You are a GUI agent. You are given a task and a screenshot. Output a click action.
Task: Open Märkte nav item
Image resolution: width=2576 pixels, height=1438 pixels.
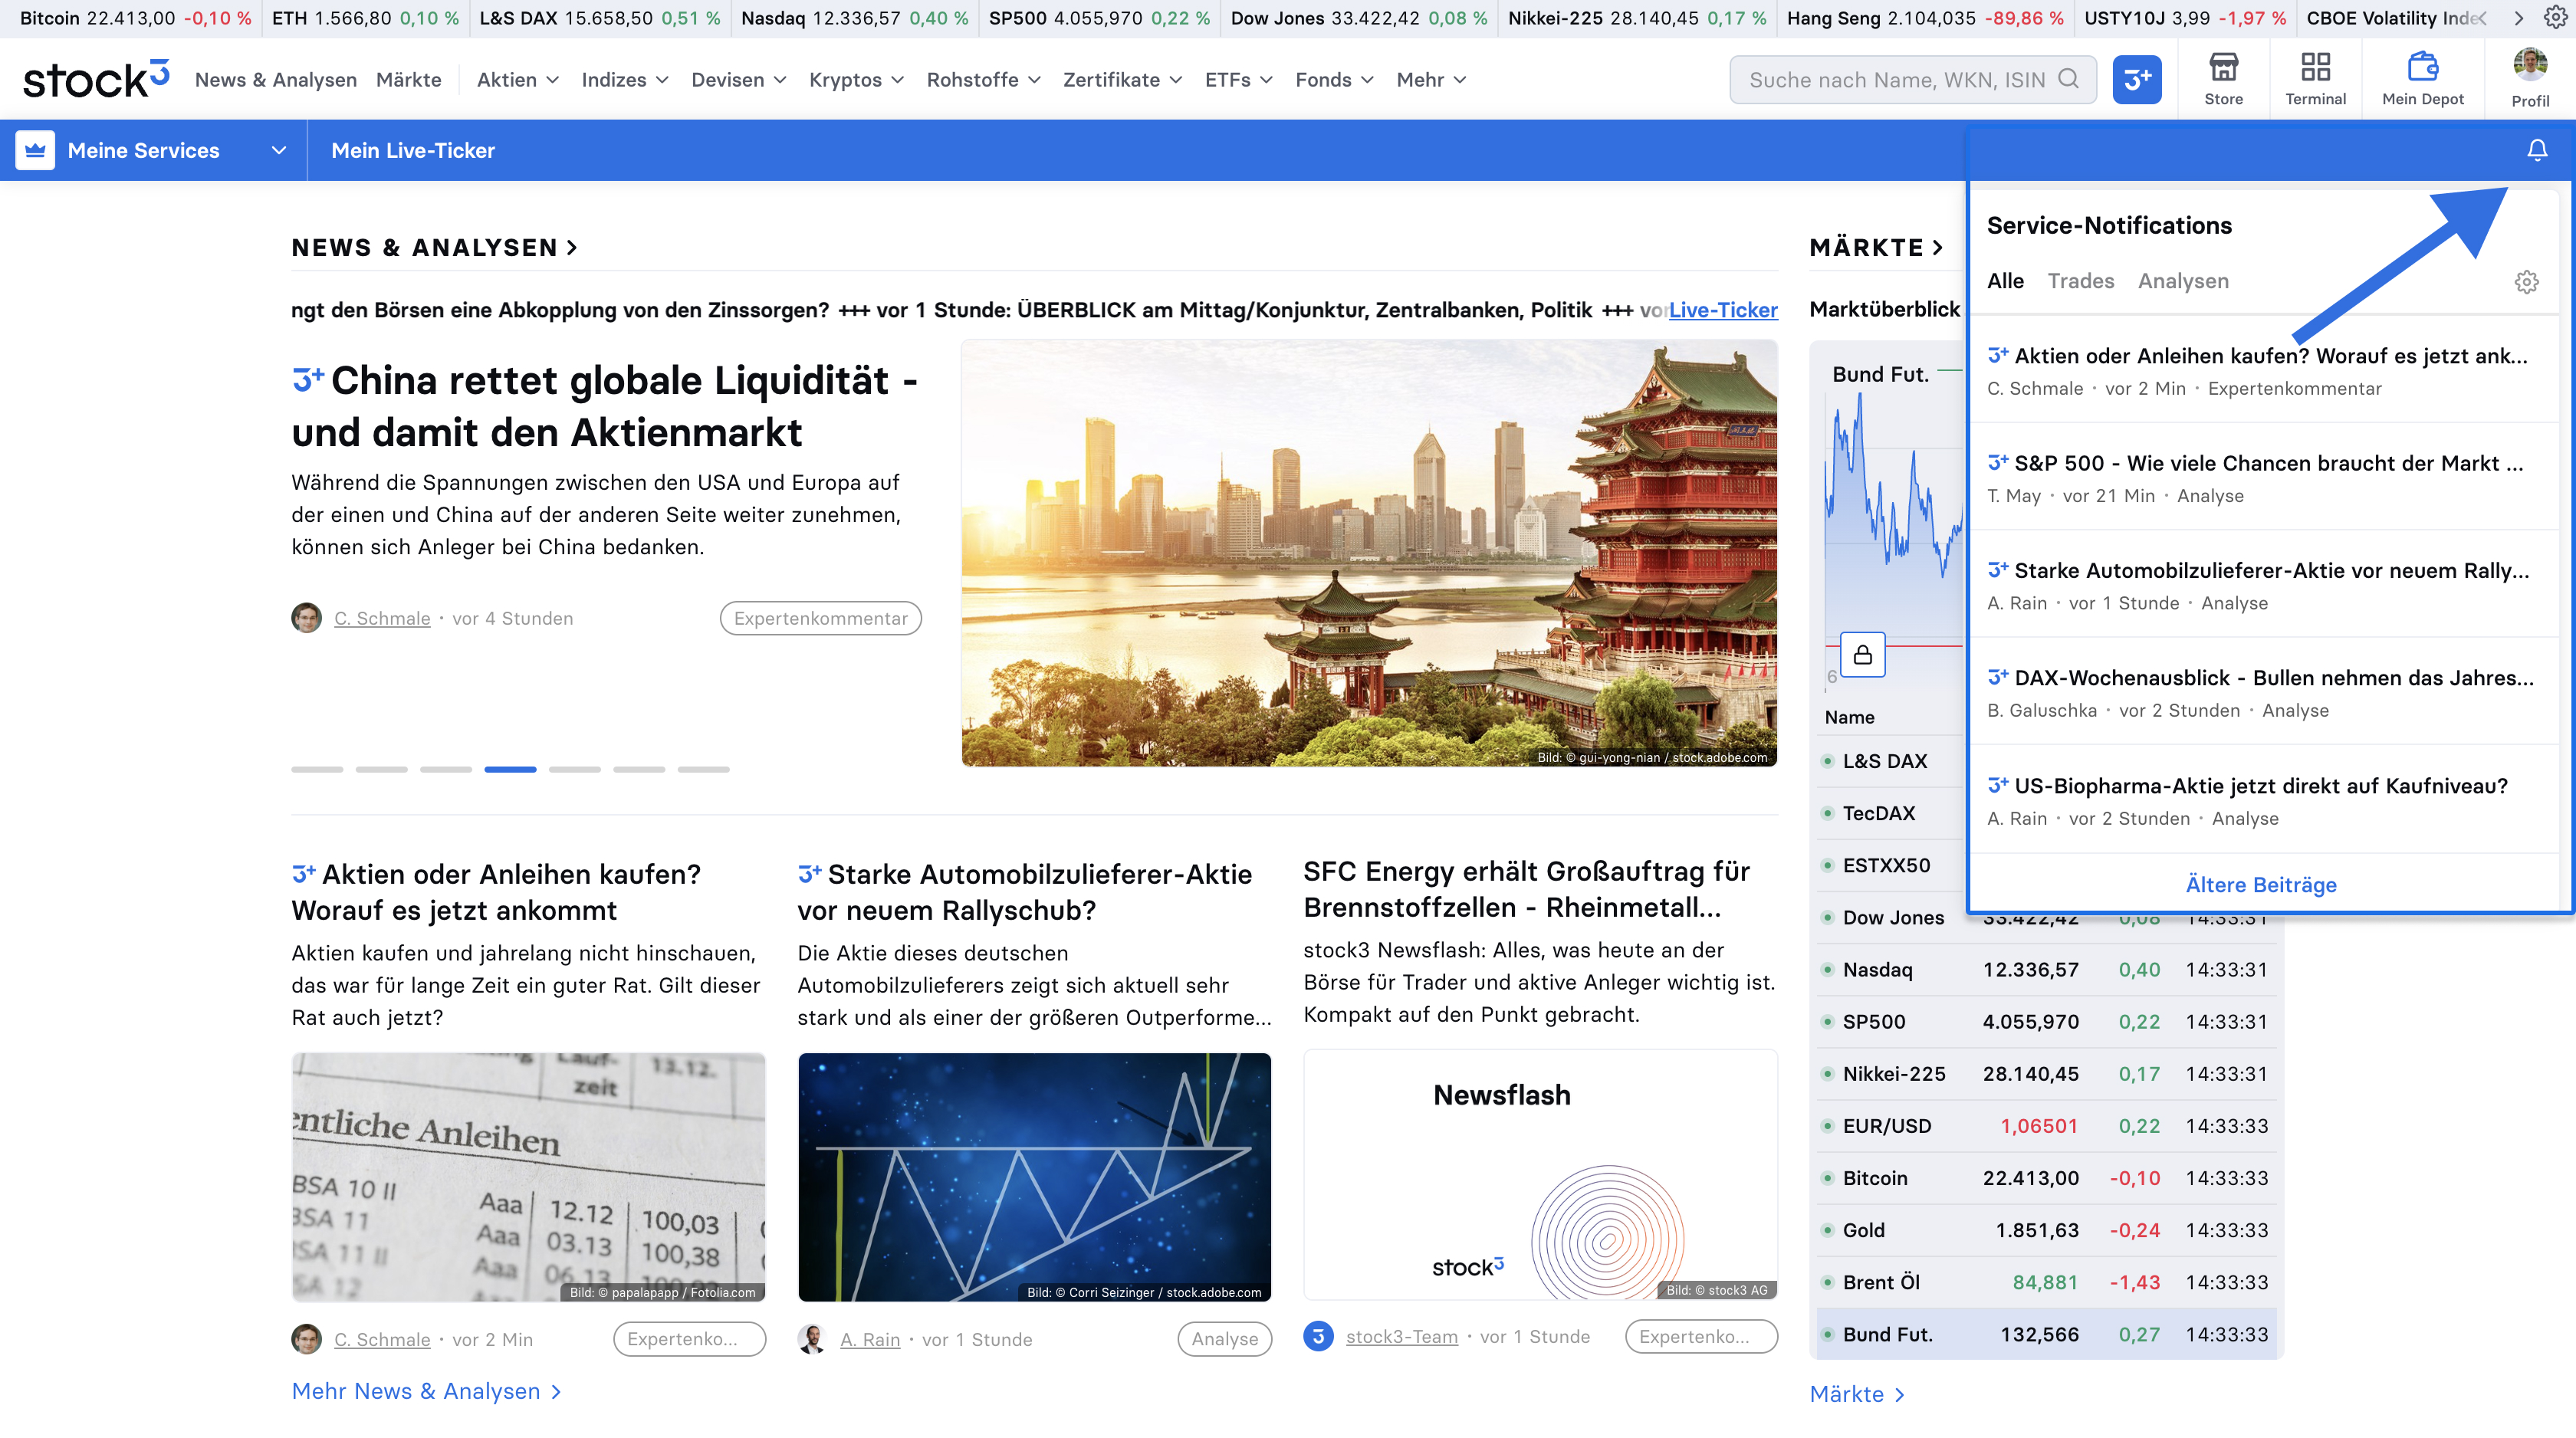point(408,80)
